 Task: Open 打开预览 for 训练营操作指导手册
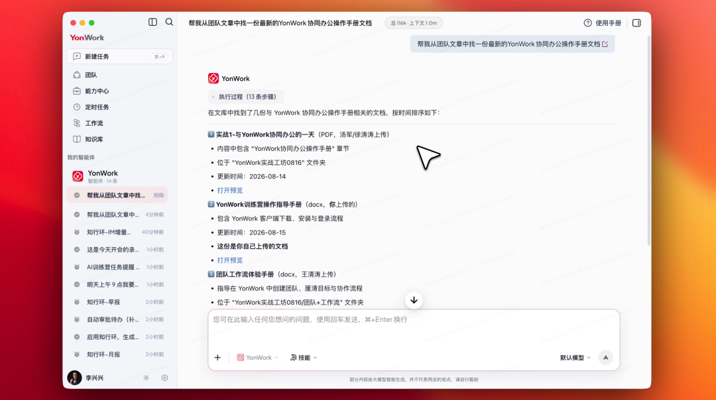[x=229, y=260]
